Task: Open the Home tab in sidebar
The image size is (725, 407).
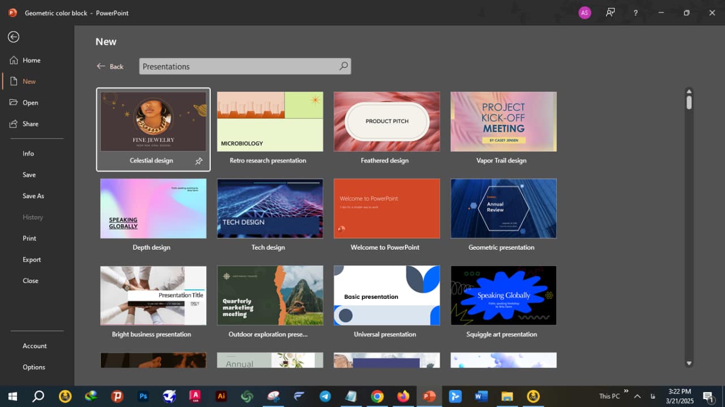Action: (31, 61)
